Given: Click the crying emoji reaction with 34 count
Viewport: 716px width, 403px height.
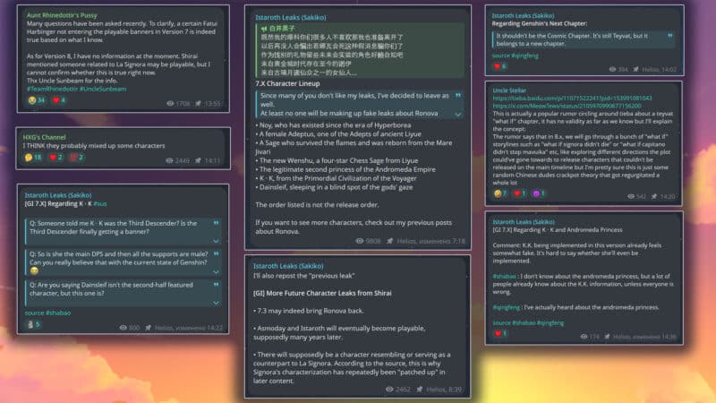Looking at the screenshot, I should tap(36, 100).
